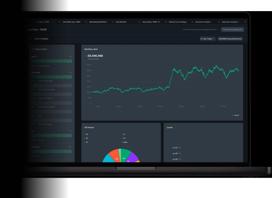Click the workflow icon on New Workflow tab
272x198 pixels.
pos(113,22)
